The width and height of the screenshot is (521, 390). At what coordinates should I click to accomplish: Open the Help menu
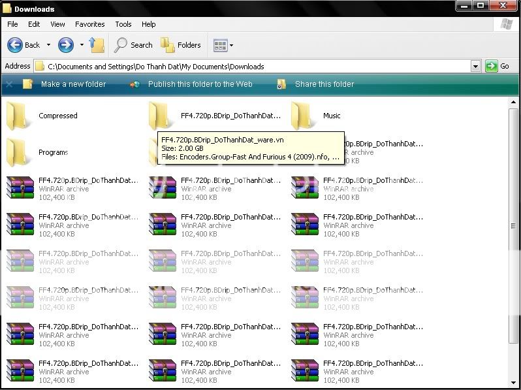coord(148,24)
